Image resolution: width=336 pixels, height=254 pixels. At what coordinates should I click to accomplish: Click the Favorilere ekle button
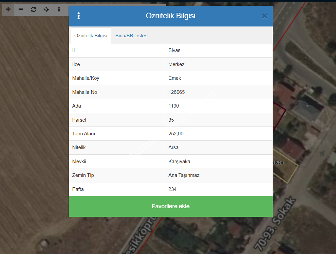[x=171, y=206]
